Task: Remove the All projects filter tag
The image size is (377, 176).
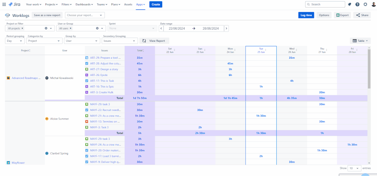Action: coord(22,28)
